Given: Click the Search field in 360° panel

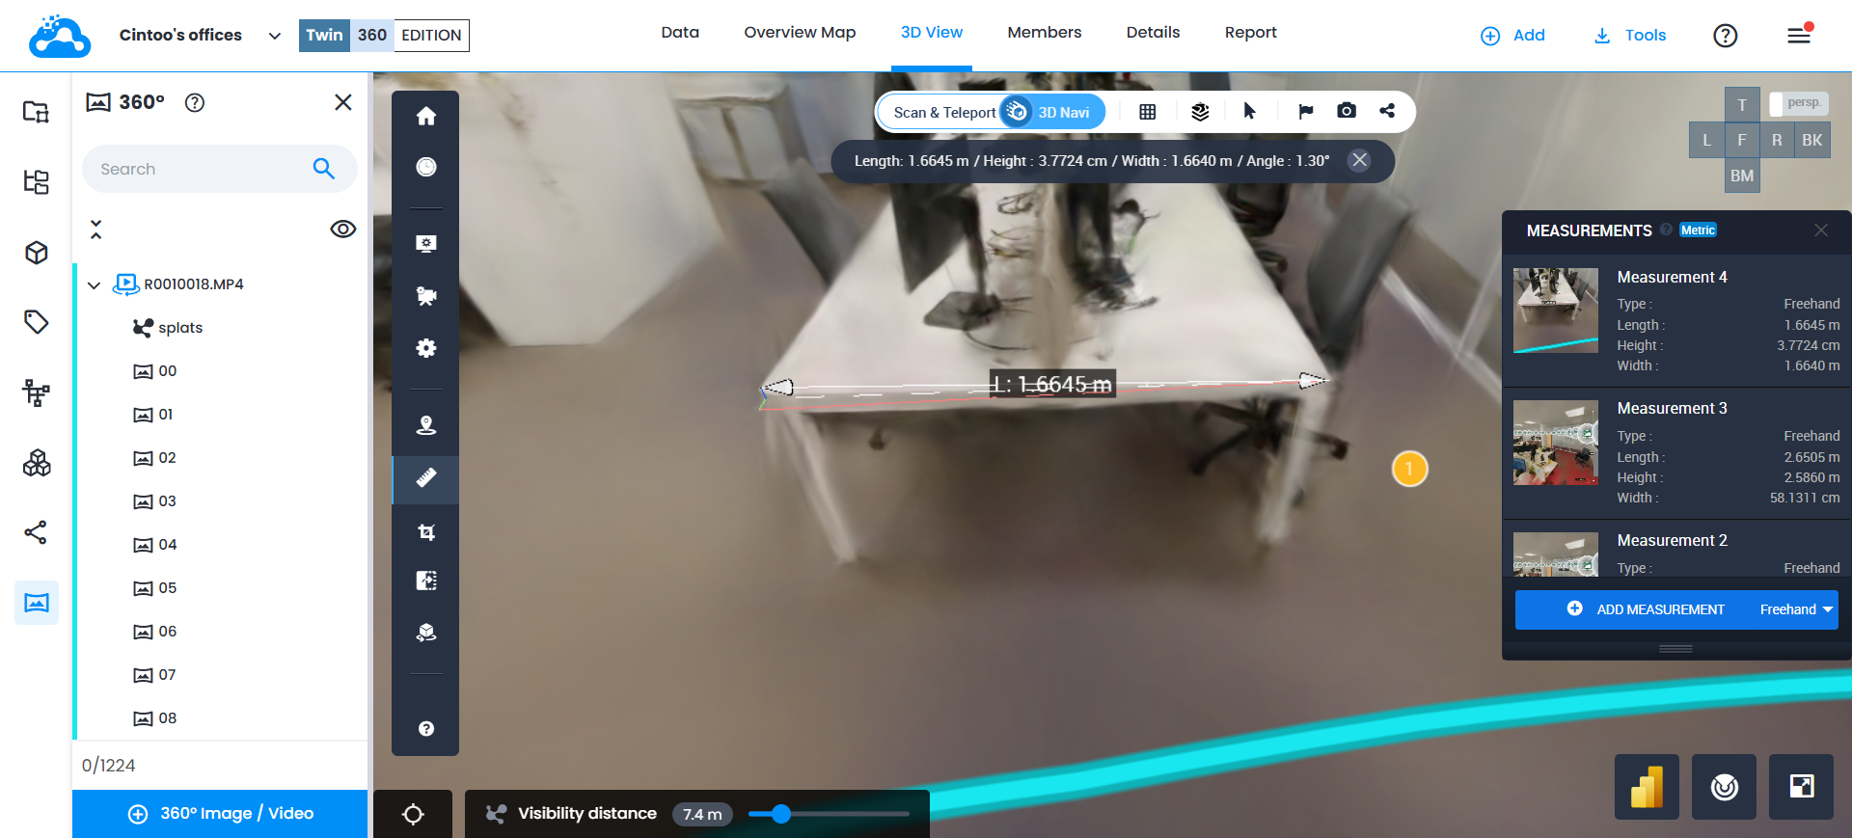Looking at the screenshot, I should coord(220,169).
